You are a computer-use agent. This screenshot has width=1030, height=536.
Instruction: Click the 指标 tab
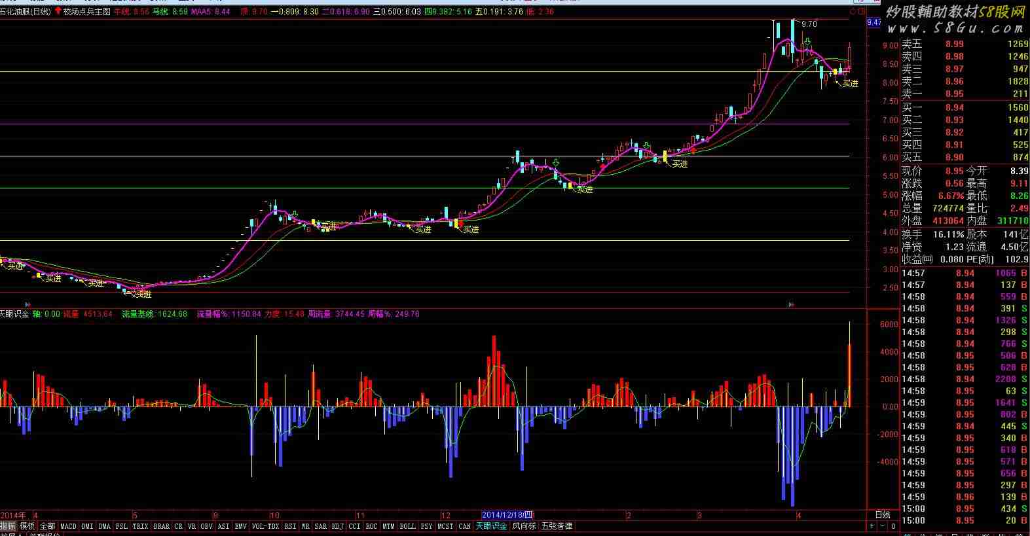pyautogui.click(x=8, y=526)
